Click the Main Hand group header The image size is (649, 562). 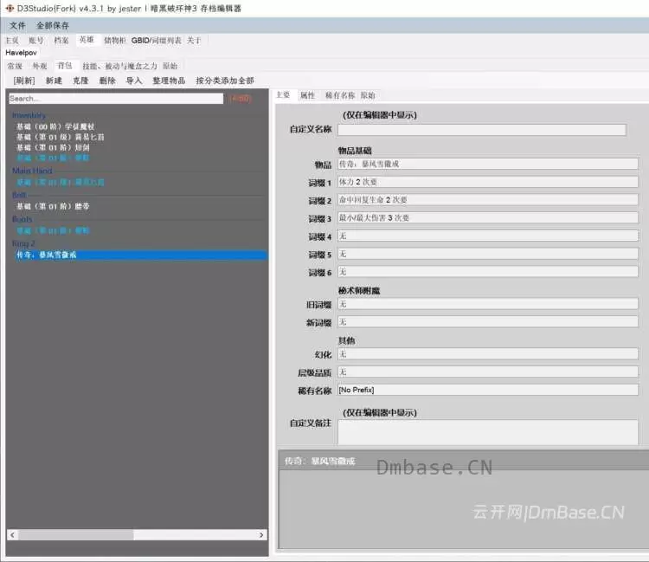[32, 171]
